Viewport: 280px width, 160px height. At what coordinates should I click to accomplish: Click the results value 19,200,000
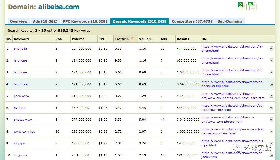[185, 143]
